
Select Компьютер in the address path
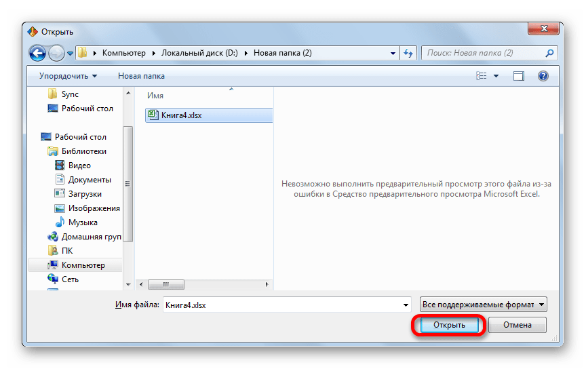123,53
